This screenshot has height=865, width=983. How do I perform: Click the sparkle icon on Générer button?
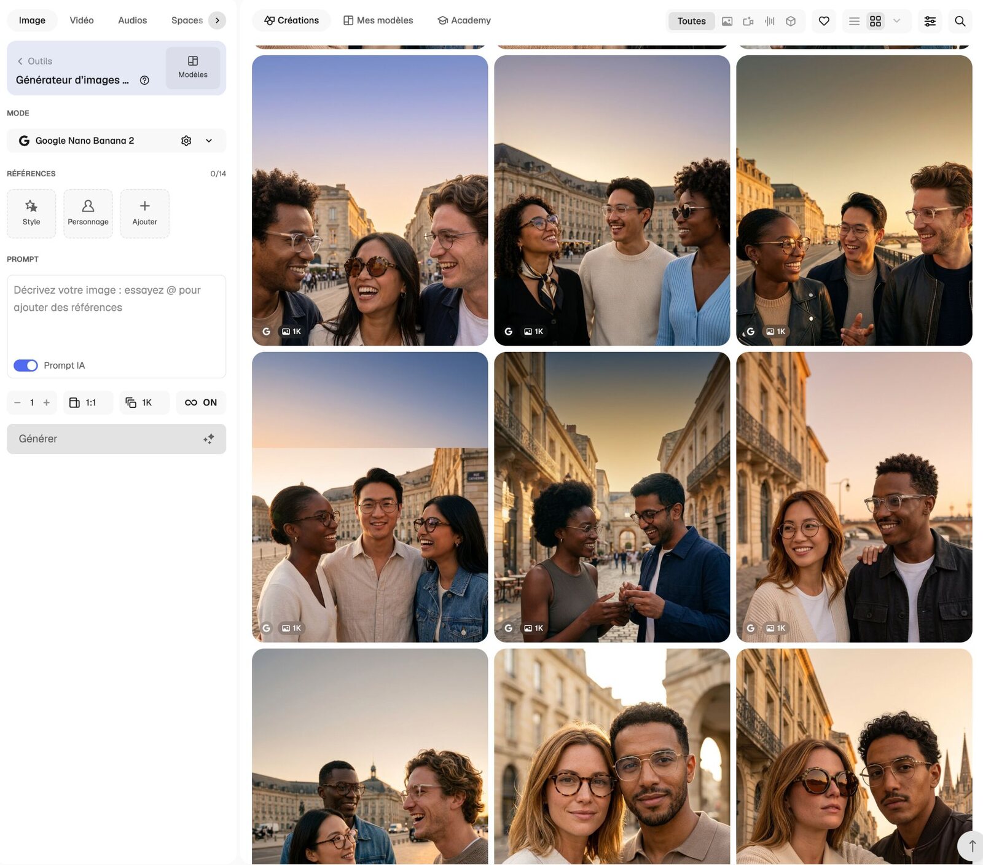point(209,439)
